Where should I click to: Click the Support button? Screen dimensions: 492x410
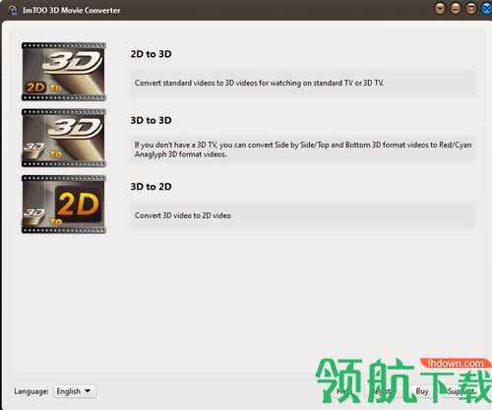click(x=461, y=391)
